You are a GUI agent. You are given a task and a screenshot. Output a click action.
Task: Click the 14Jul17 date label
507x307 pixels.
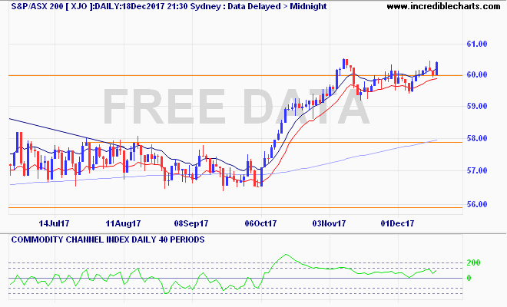(54, 223)
